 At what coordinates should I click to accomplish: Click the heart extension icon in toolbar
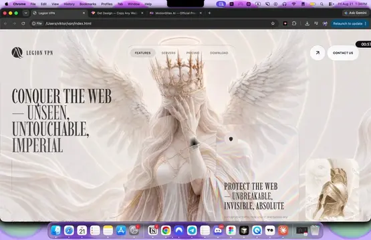pyautogui.click(x=285, y=23)
